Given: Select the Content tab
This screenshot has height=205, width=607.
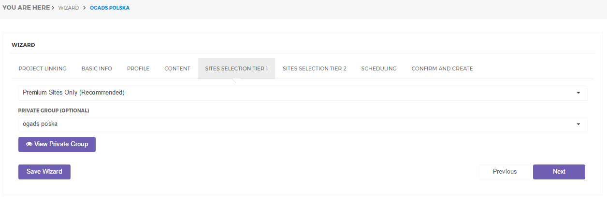Looking at the screenshot, I should 177,68.
